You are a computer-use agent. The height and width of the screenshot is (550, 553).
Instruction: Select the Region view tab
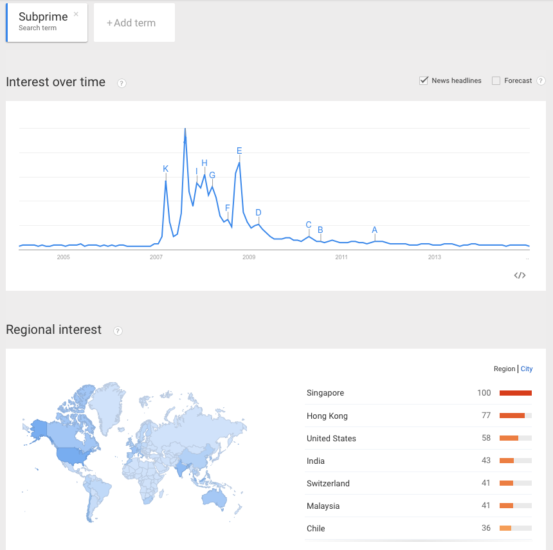pos(504,369)
